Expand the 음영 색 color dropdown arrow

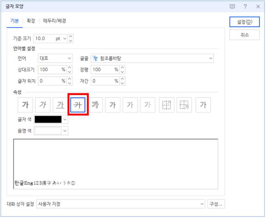tap(65, 131)
